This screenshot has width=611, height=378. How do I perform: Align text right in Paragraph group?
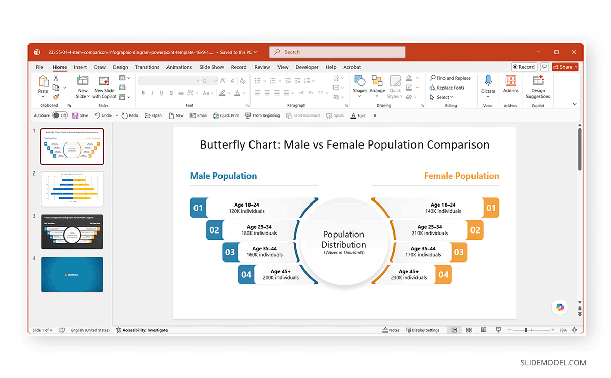[x=277, y=93]
